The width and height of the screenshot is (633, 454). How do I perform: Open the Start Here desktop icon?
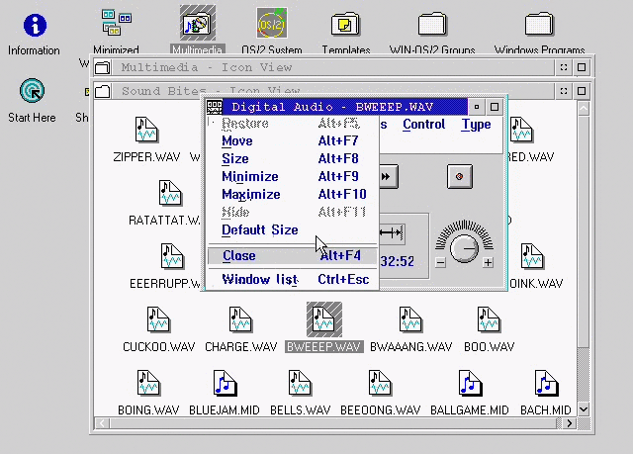click(32, 90)
